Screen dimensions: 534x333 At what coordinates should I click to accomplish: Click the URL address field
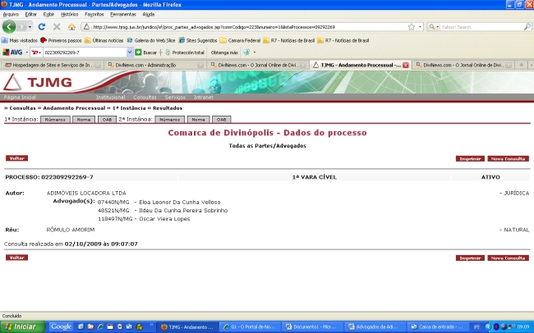point(249,26)
